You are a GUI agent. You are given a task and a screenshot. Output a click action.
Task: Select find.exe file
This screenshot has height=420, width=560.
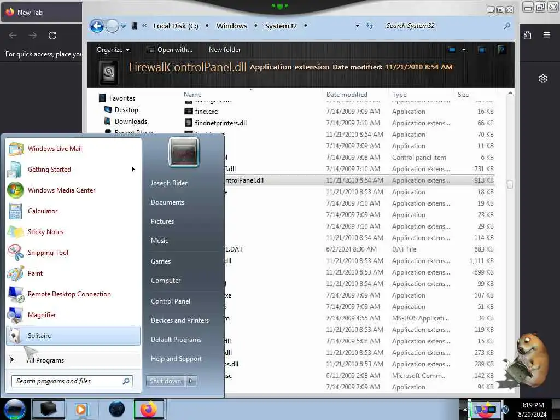pos(206,112)
